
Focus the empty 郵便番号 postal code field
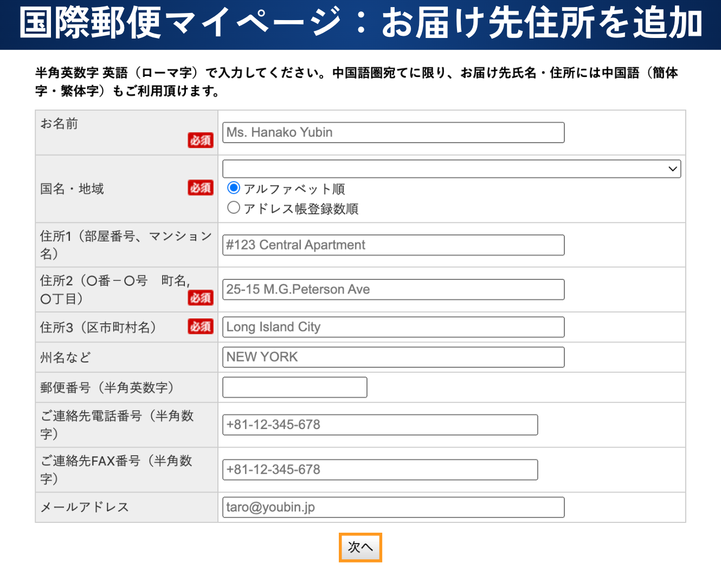294,387
